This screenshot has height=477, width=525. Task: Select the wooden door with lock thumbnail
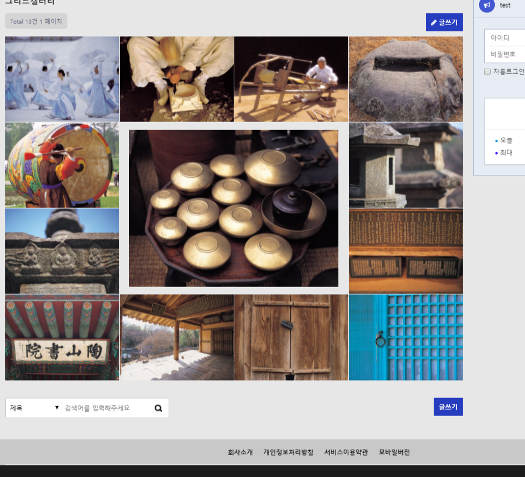tap(291, 337)
